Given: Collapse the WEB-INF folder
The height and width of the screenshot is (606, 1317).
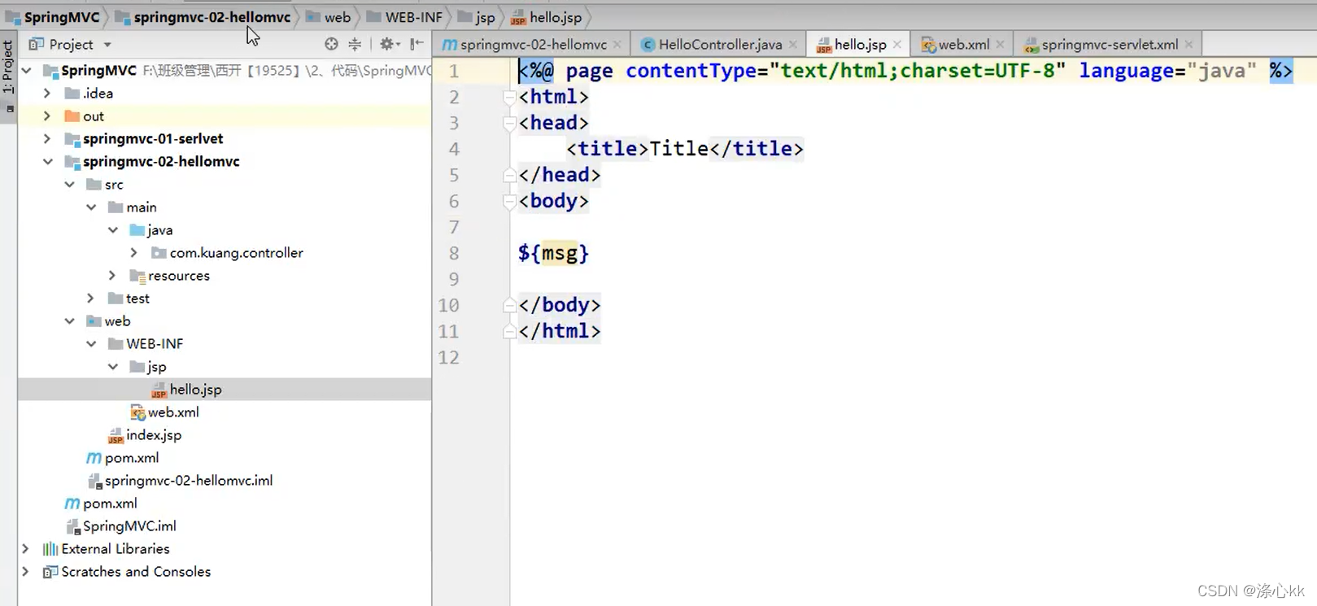Looking at the screenshot, I should pyautogui.click(x=91, y=344).
